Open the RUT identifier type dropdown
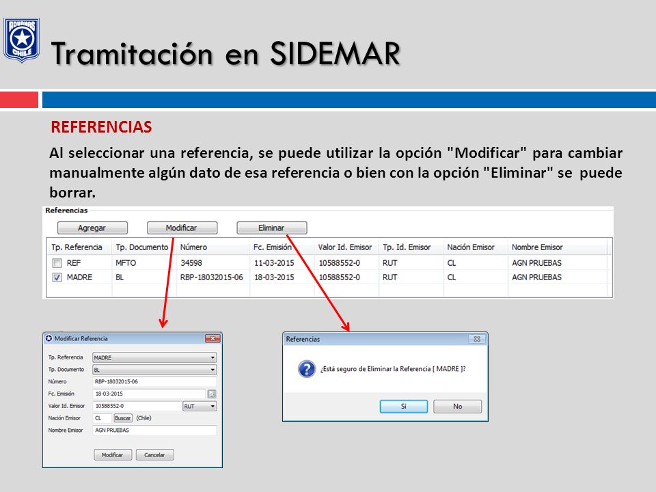 point(200,406)
